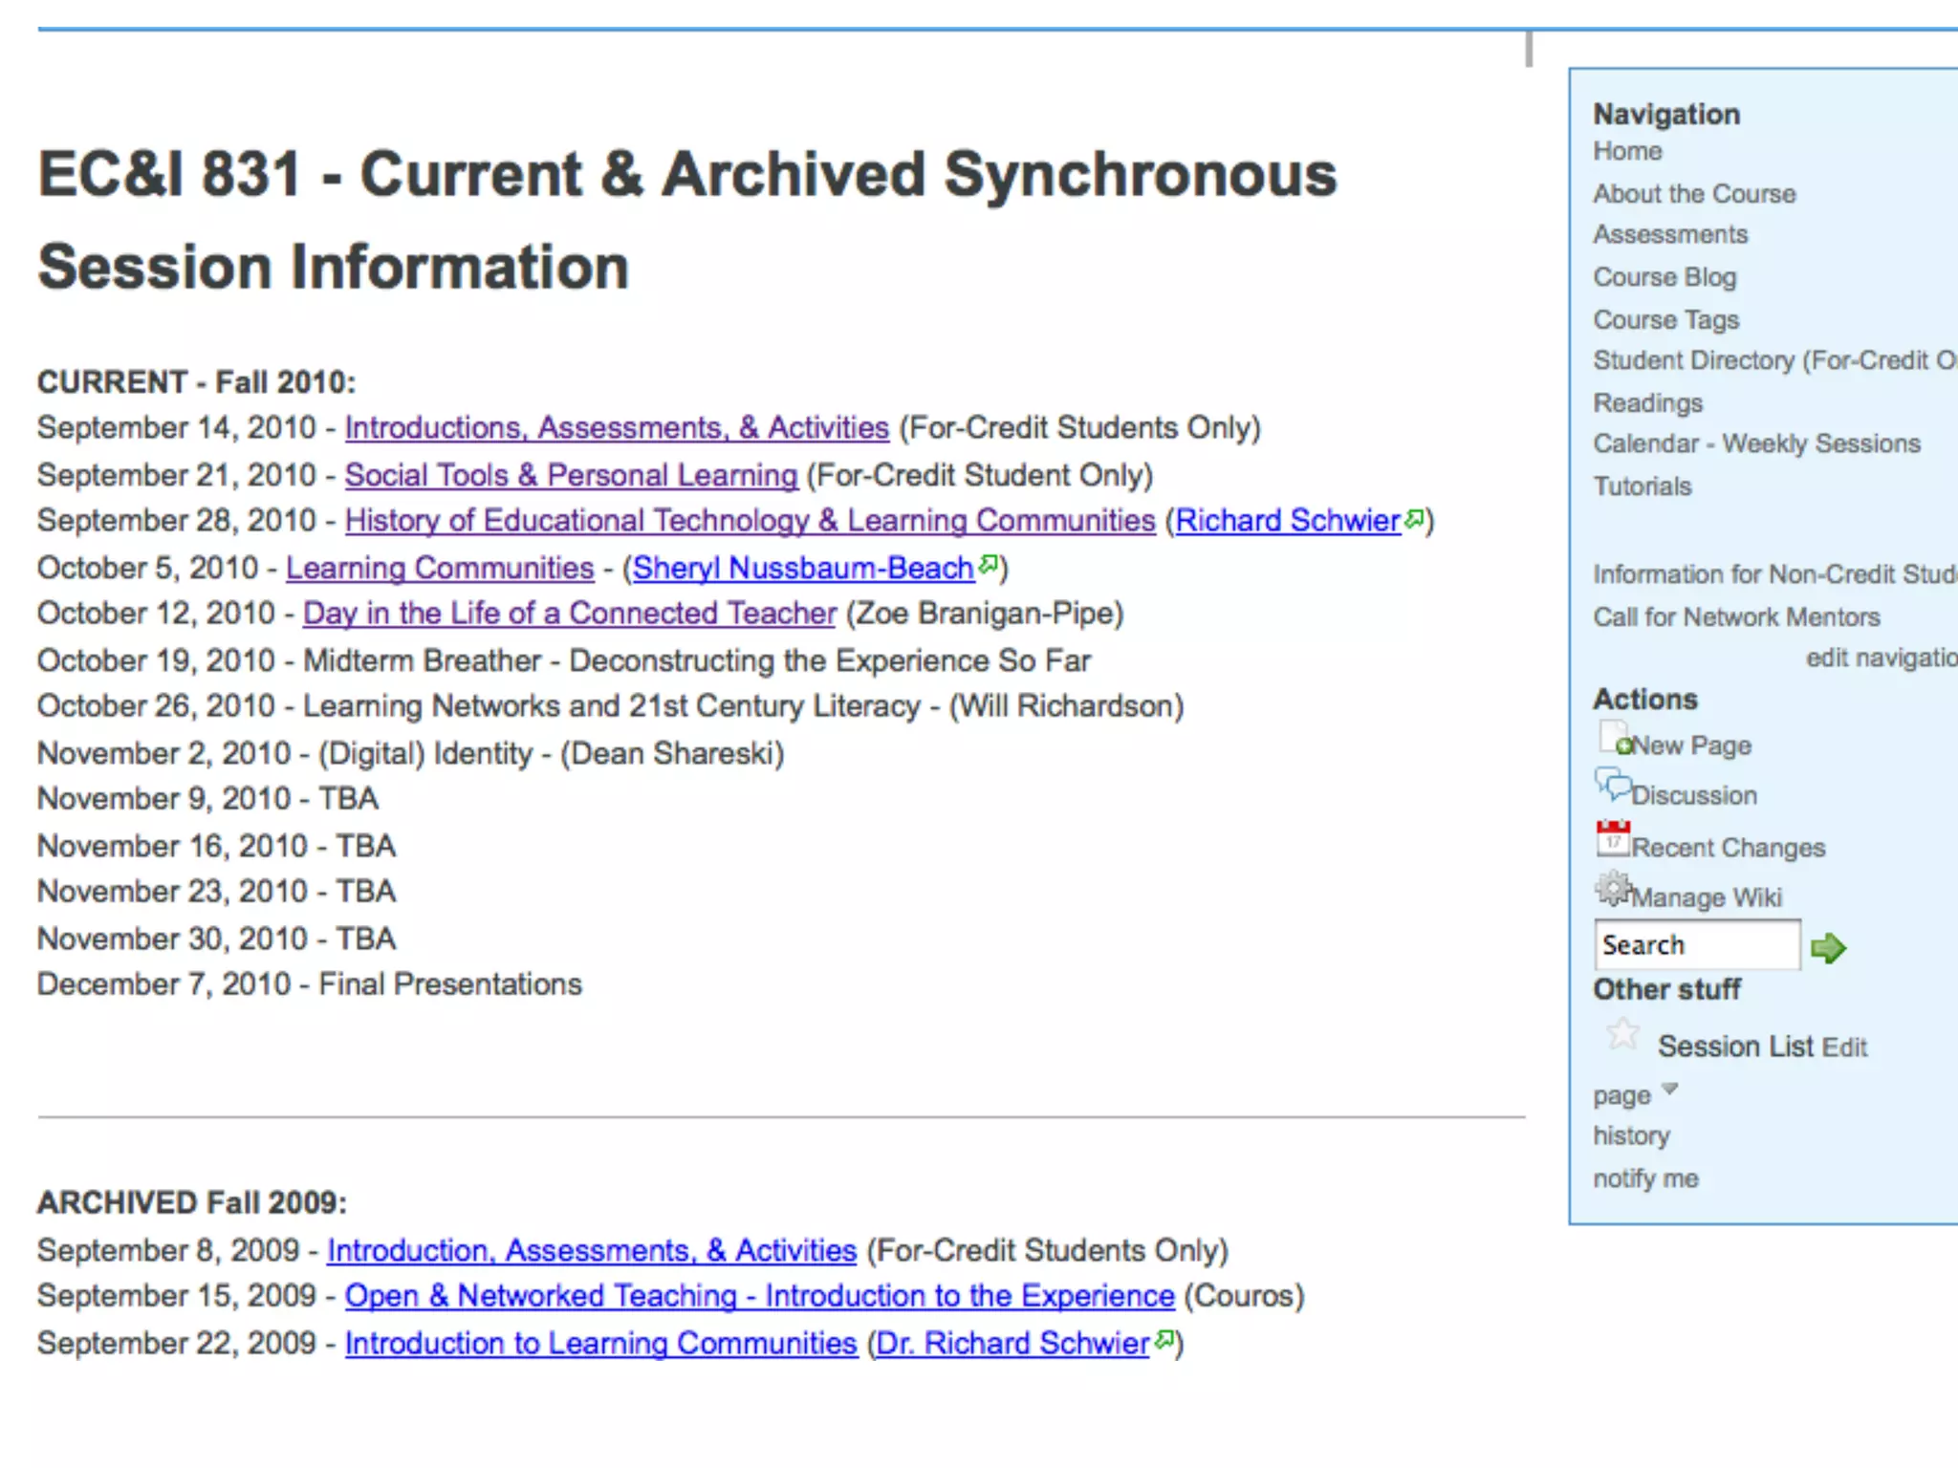Click external link icon after Sheryl Nussbaum-Beach

click(989, 564)
